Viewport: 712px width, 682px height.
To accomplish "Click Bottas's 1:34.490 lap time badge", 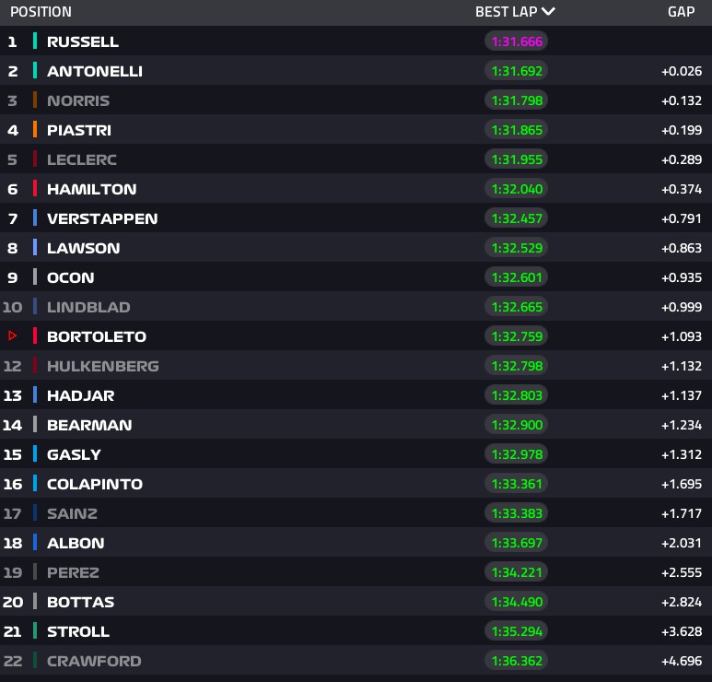I will click(516, 602).
